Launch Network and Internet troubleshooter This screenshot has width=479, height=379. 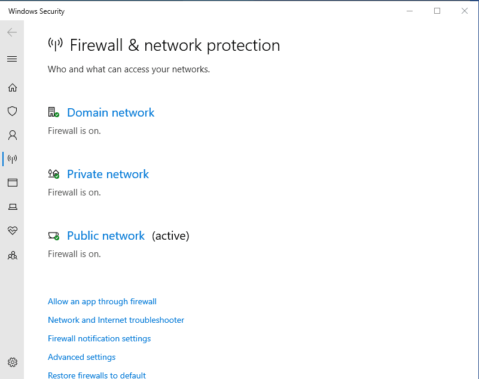(116, 320)
